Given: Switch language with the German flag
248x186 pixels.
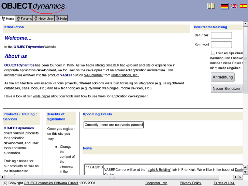Looking at the screenshot, I should 224,6.
